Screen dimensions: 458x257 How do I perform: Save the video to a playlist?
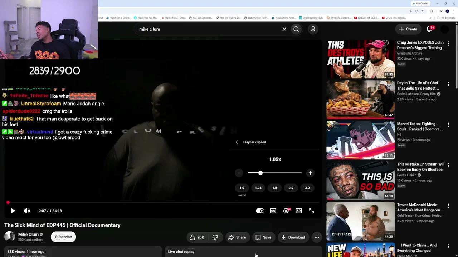click(x=263, y=237)
